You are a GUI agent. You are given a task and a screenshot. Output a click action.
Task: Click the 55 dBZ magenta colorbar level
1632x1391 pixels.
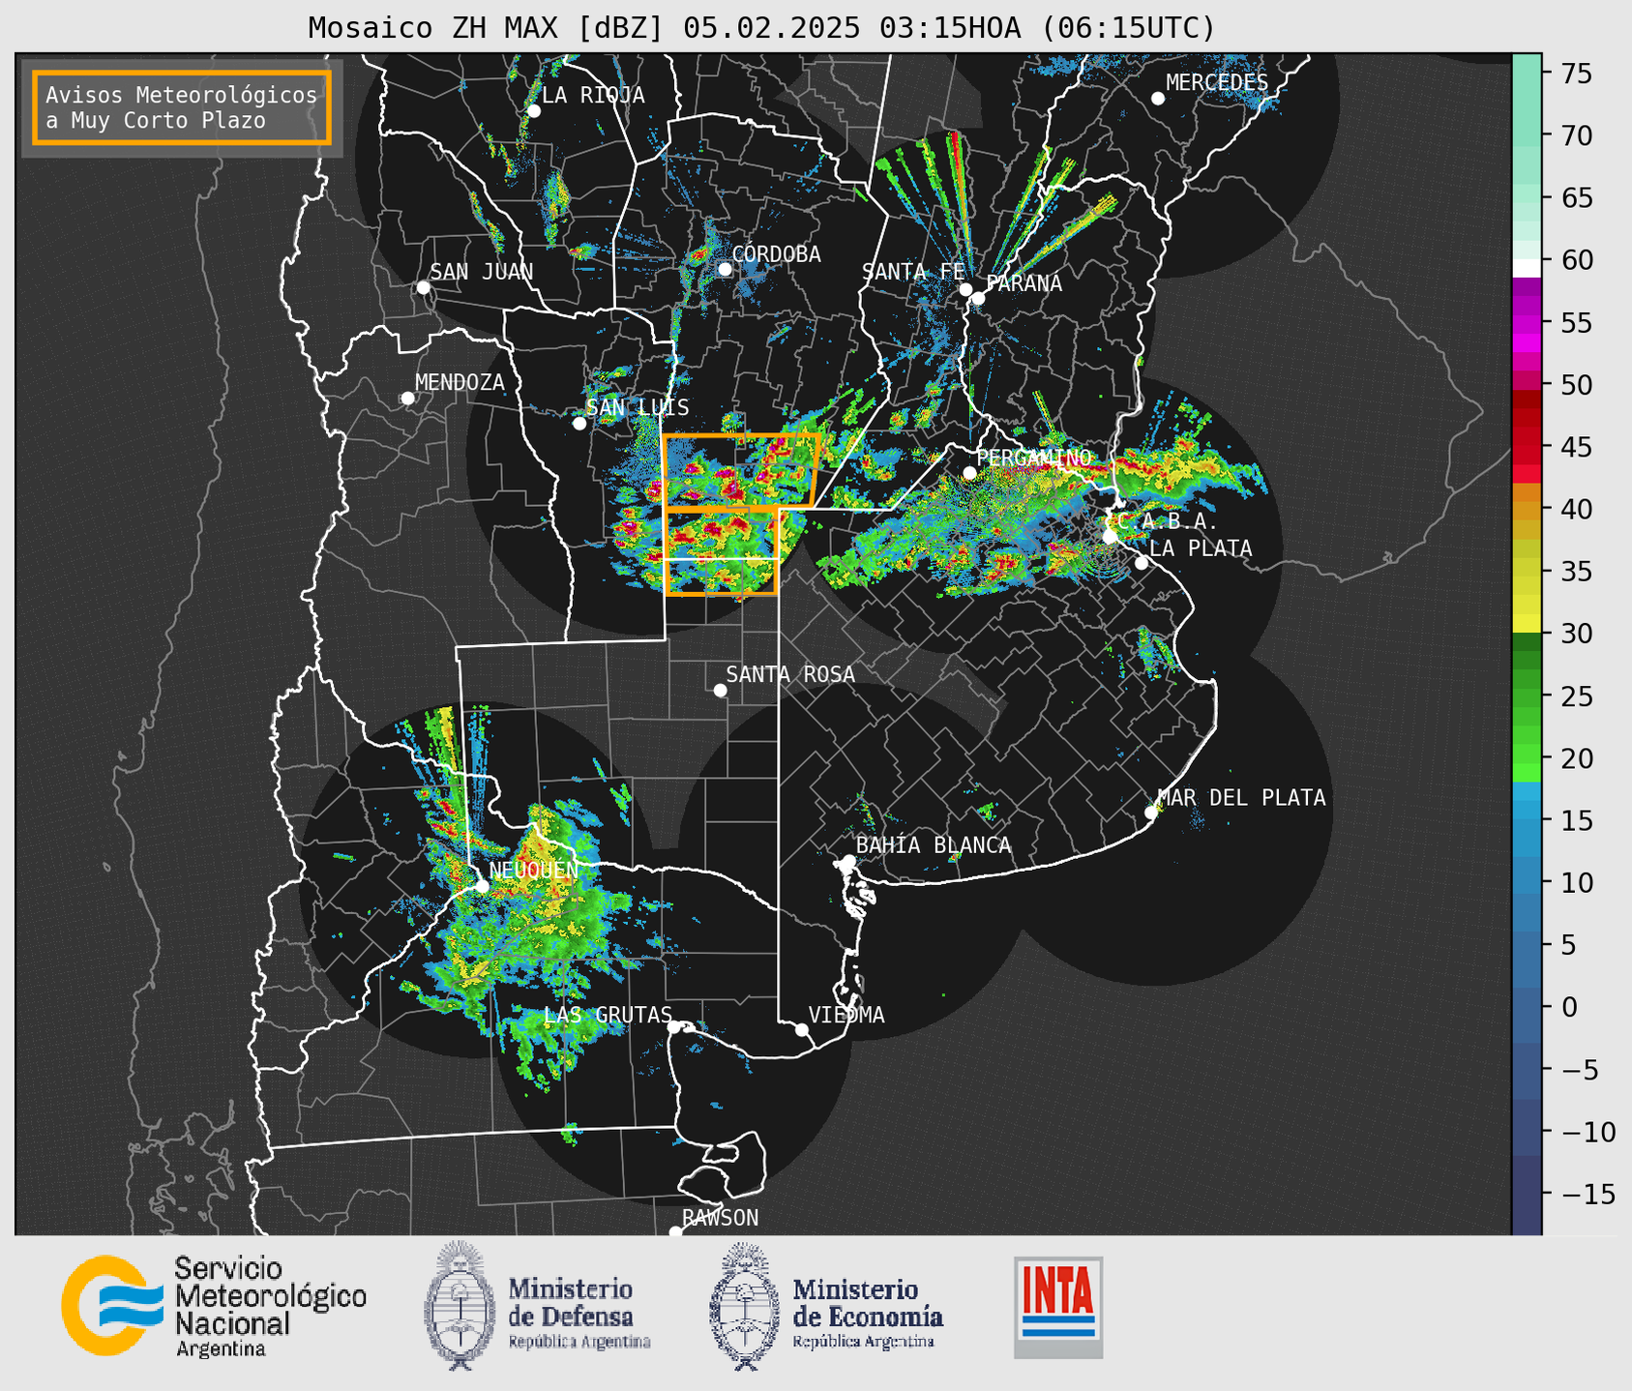pos(1527,323)
